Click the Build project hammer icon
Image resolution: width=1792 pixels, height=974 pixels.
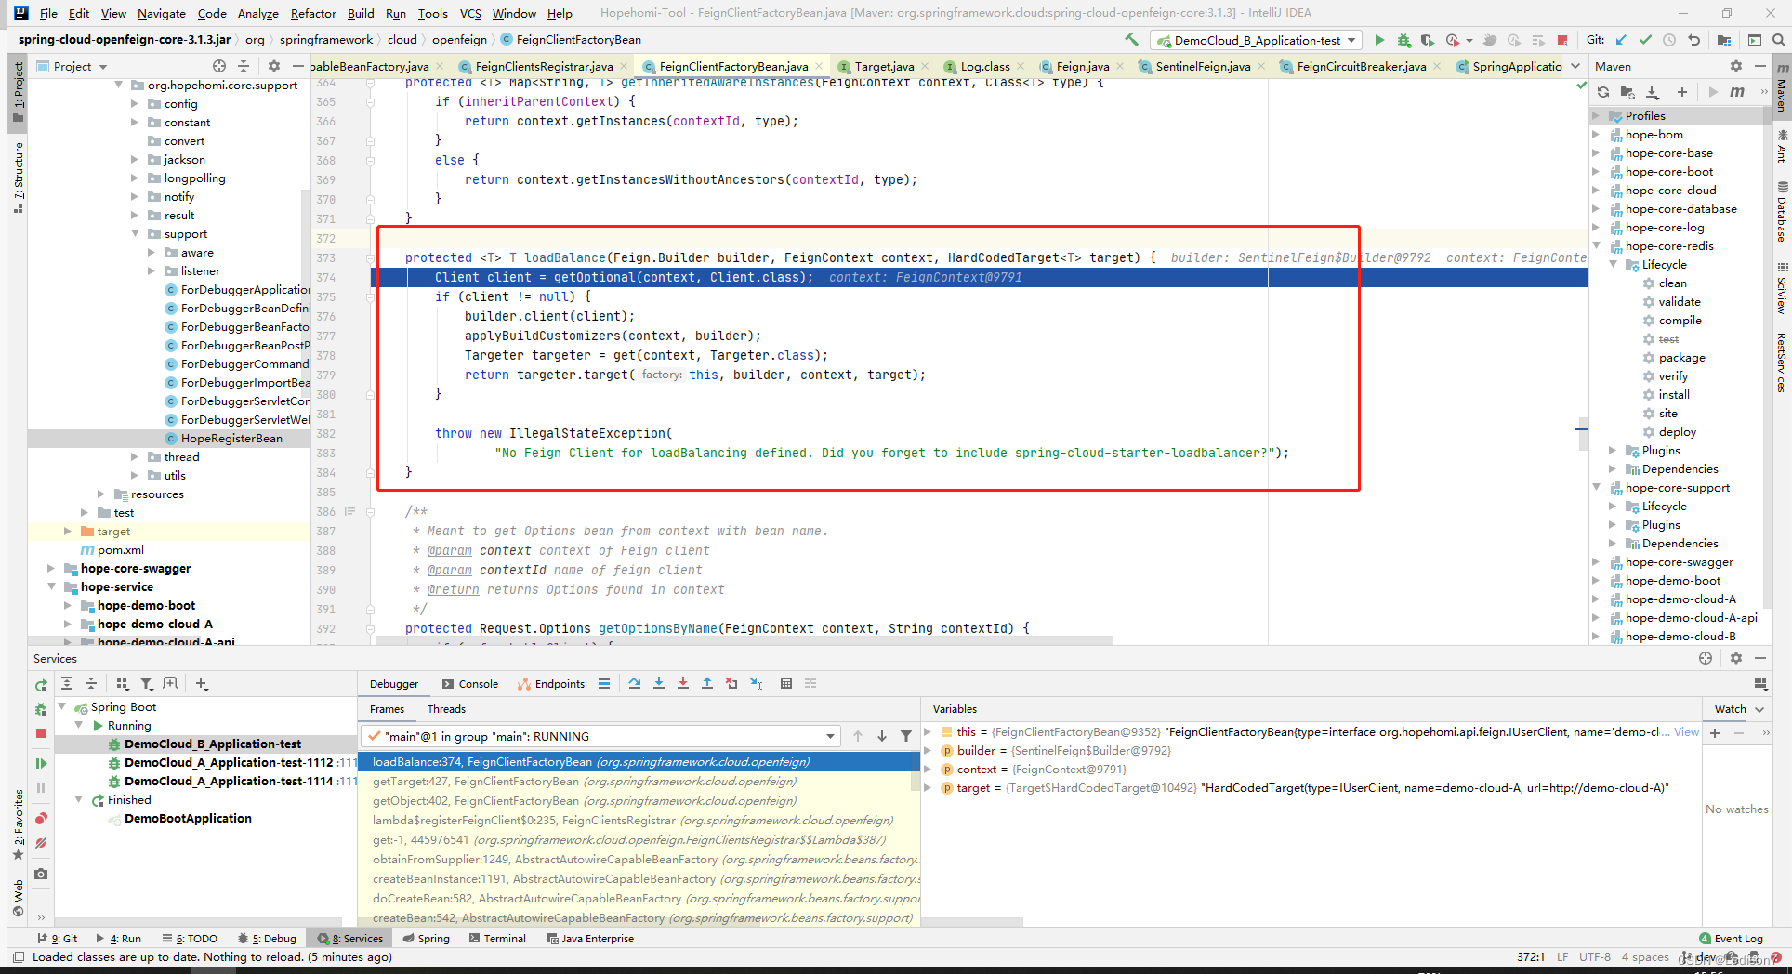click(1131, 40)
